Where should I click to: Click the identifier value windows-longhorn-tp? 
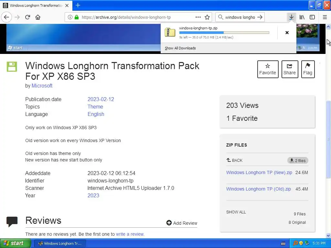[x=111, y=181]
